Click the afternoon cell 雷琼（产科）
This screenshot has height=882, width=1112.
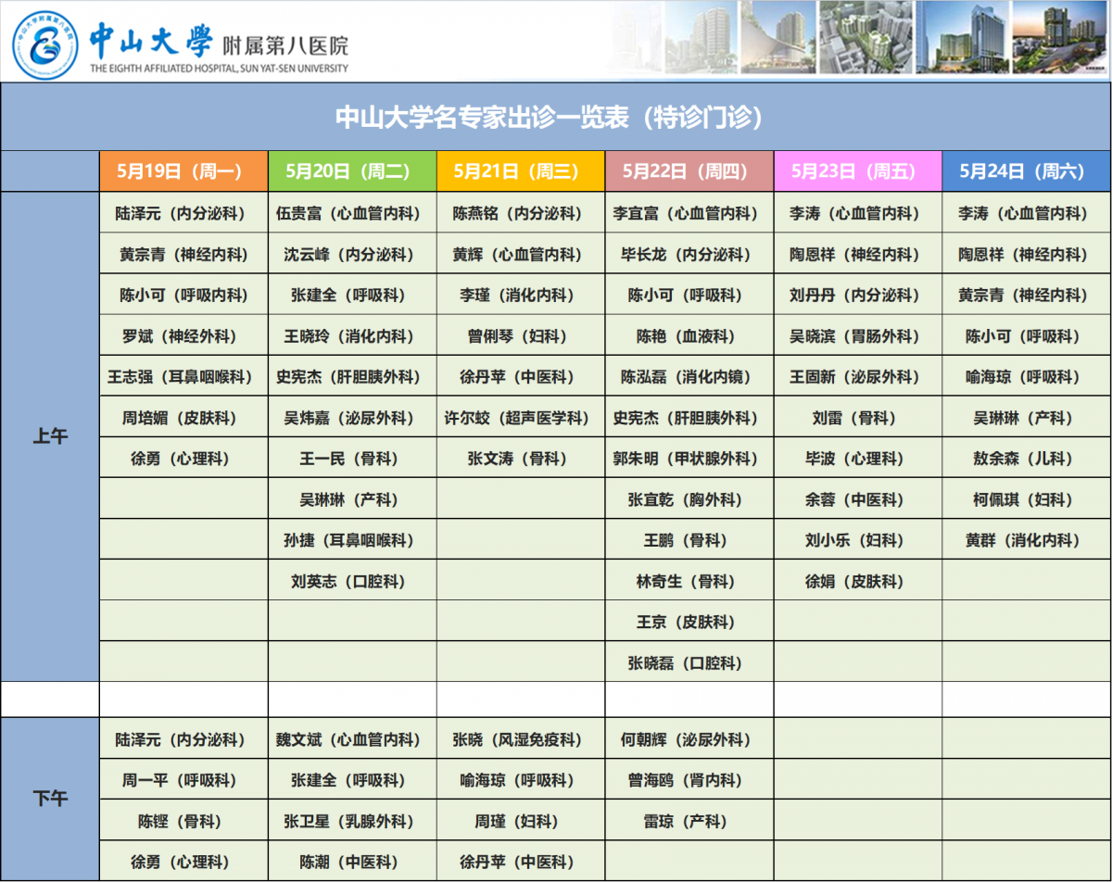pos(689,821)
